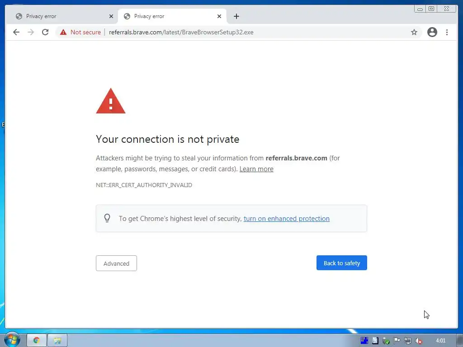Open a new tab with plus button
This screenshot has width=463, height=347.
point(236,16)
